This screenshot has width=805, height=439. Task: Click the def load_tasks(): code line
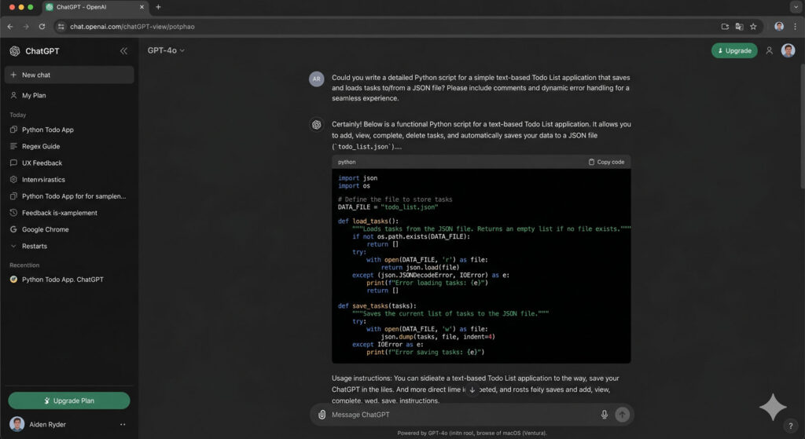click(368, 221)
